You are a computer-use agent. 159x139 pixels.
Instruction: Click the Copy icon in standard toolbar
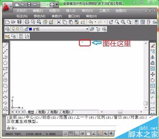pos(65,22)
